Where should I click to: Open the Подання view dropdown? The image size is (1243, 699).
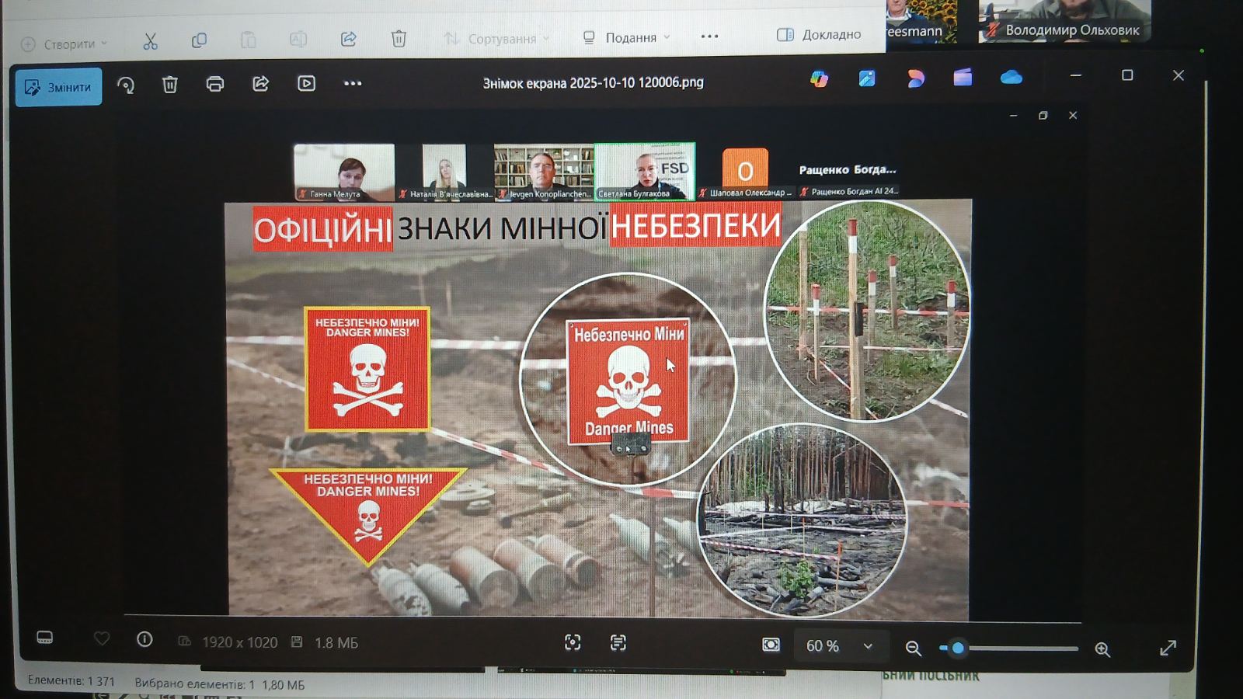pos(627,37)
